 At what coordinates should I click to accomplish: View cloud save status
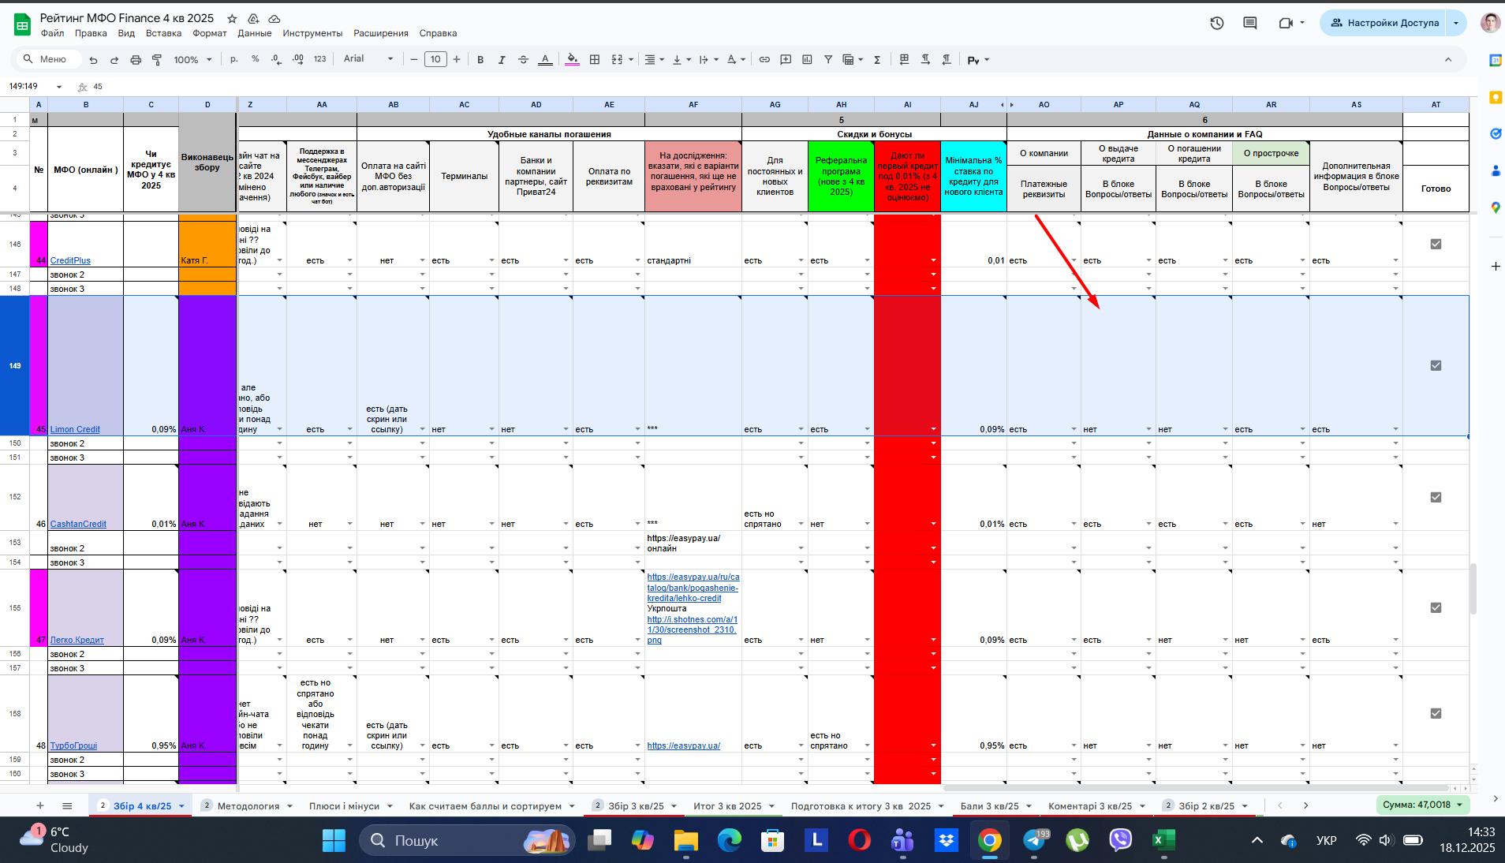tap(274, 18)
